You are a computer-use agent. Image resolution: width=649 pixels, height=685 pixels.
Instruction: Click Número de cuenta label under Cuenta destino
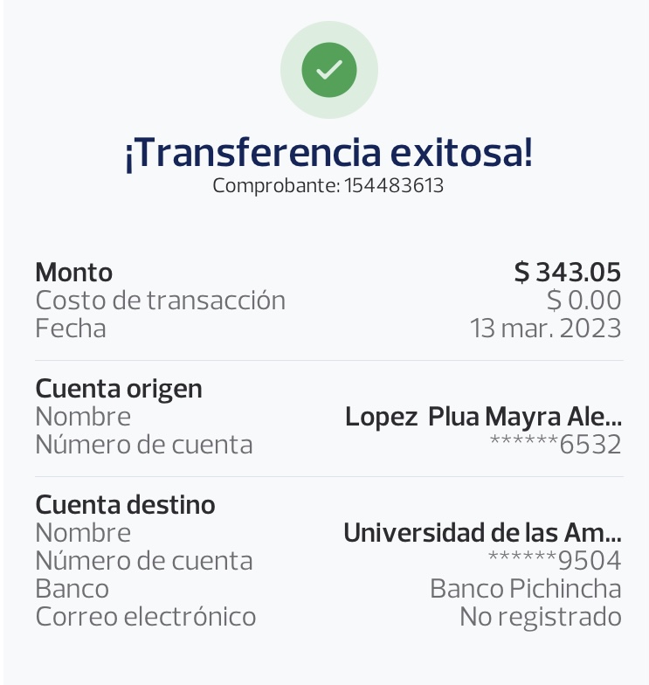click(143, 560)
